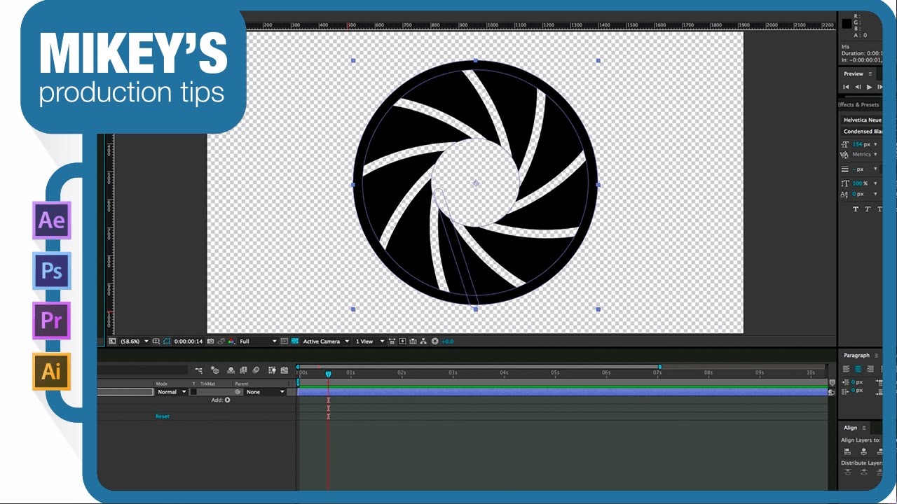Click the Left Align Text icon
The height and width of the screenshot is (504, 897).
coord(847,369)
